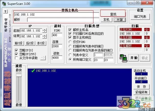Viewport: 155px width, 111px height.
Task: Click the 保存 save button
Action: tap(141, 87)
